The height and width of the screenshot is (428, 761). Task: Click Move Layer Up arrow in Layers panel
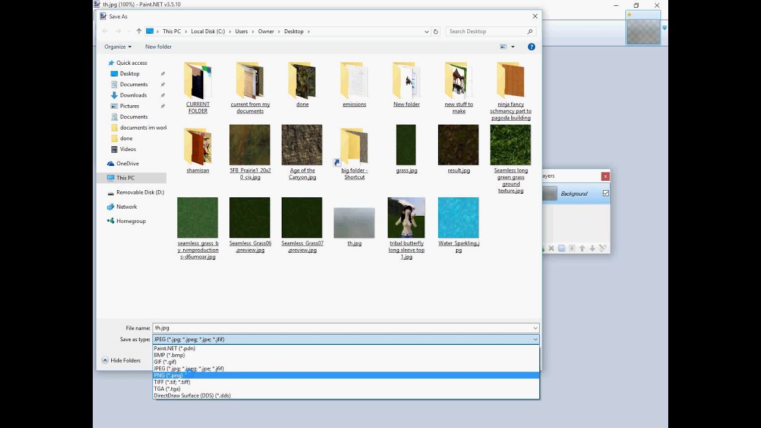click(582, 248)
